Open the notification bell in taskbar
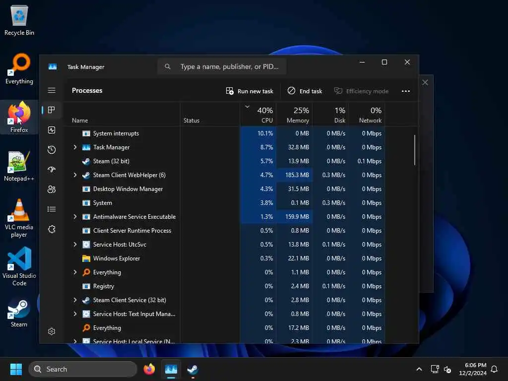Image resolution: width=508 pixels, height=381 pixels. tap(494, 369)
